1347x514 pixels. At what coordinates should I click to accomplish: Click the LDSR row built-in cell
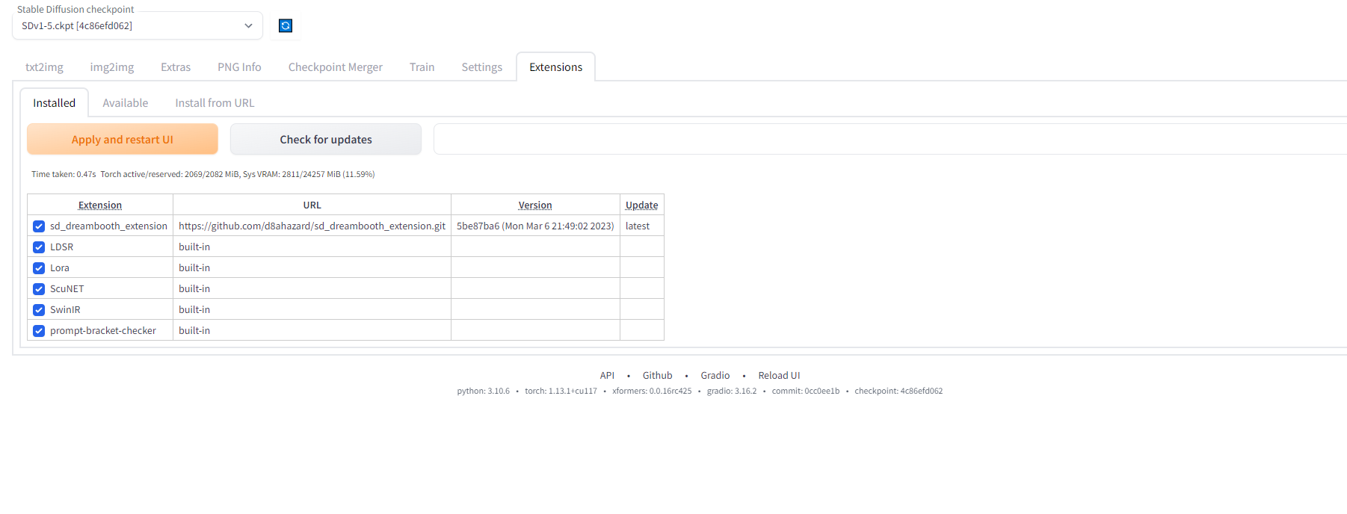pyautogui.click(x=312, y=247)
